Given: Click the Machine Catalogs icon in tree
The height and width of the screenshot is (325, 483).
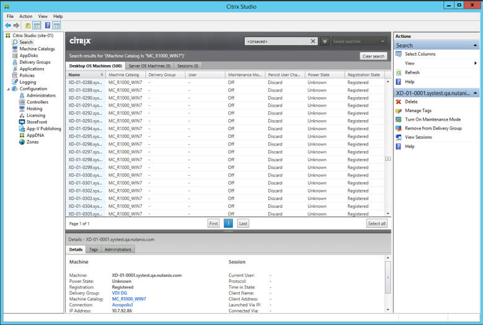Looking at the screenshot, I should [x=15, y=49].
